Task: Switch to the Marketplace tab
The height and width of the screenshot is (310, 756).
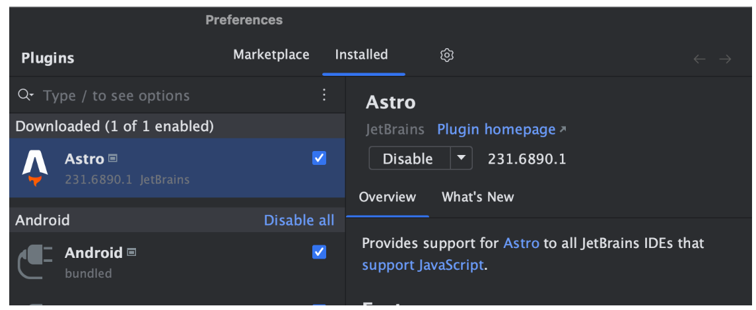Action: [271, 55]
